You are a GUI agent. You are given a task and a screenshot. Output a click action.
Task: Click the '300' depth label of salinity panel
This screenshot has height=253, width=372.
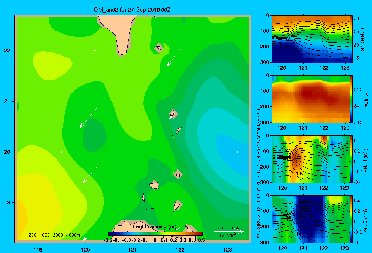click(x=265, y=122)
